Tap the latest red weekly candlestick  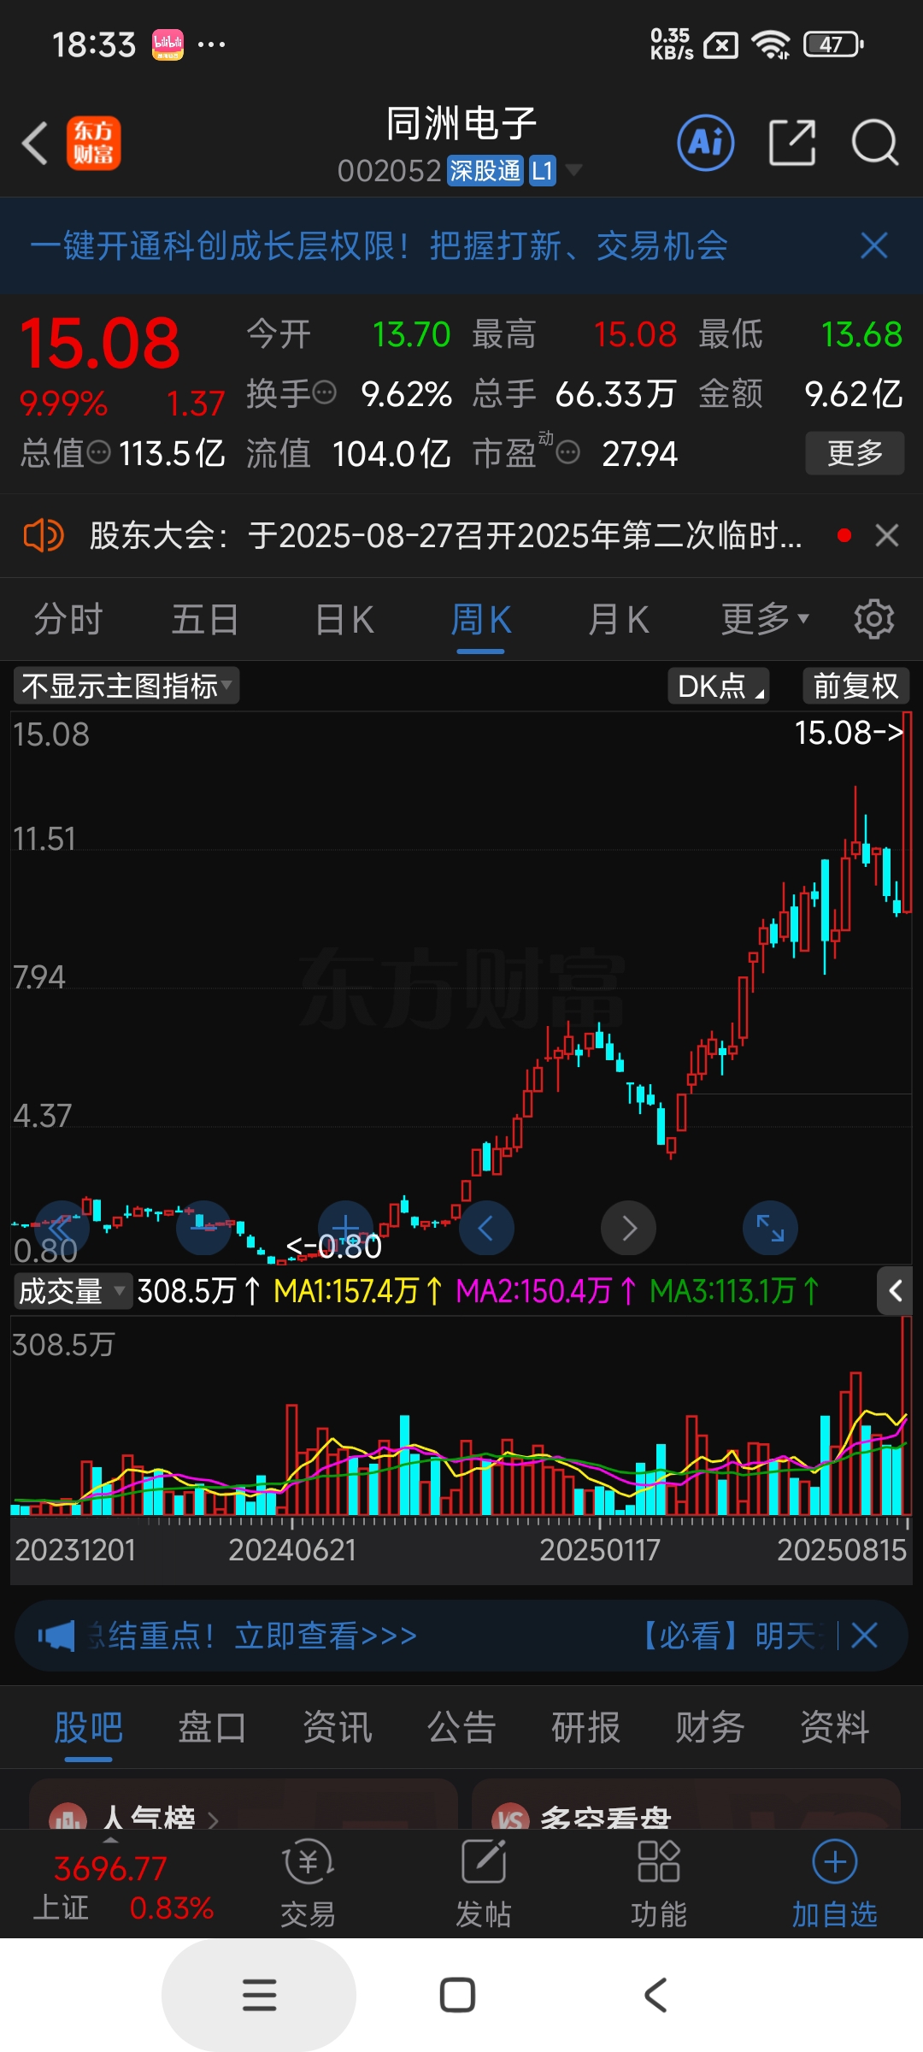(x=906, y=812)
